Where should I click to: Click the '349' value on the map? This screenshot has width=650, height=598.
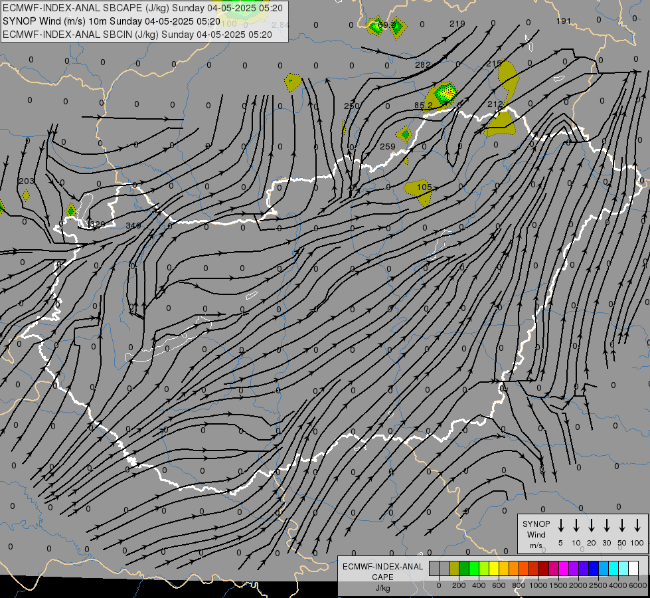[133, 226]
